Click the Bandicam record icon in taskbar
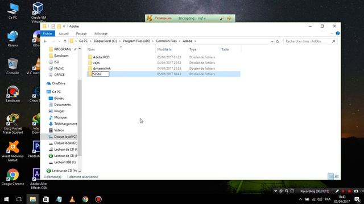The height and width of the screenshot is (204, 364). click(98, 199)
